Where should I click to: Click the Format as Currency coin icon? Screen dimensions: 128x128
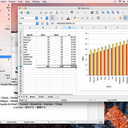[x=120, y=18]
